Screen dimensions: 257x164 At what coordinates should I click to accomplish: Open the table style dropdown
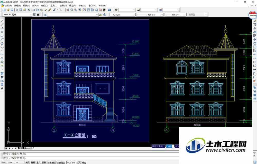pos(171,10)
